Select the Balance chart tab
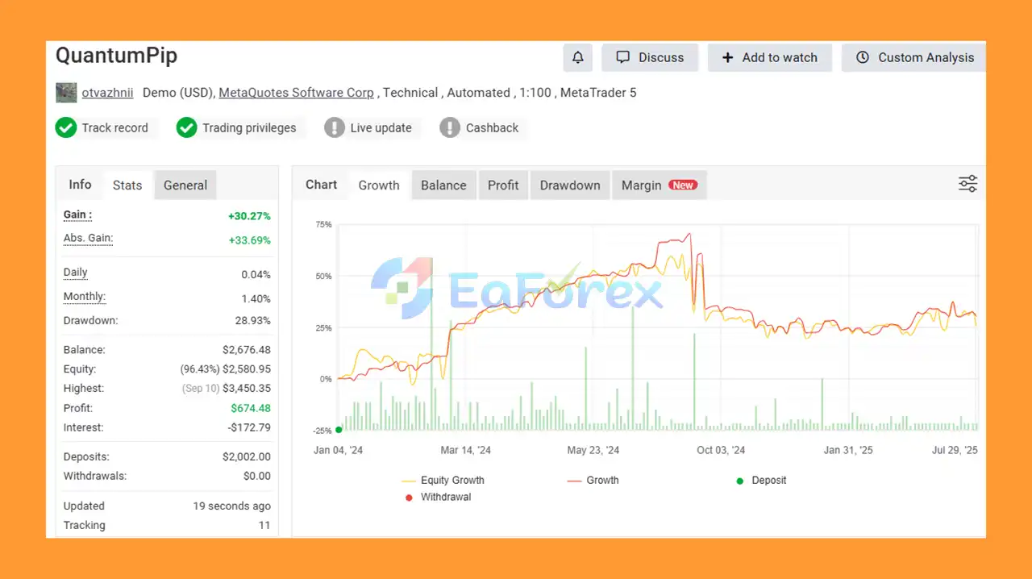This screenshot has width=1032, height=579. [443, 185]
